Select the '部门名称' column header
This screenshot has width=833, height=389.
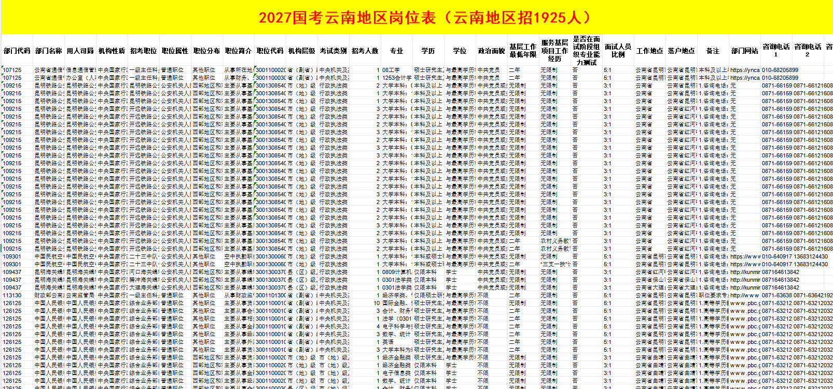click(x=49, y=51)
